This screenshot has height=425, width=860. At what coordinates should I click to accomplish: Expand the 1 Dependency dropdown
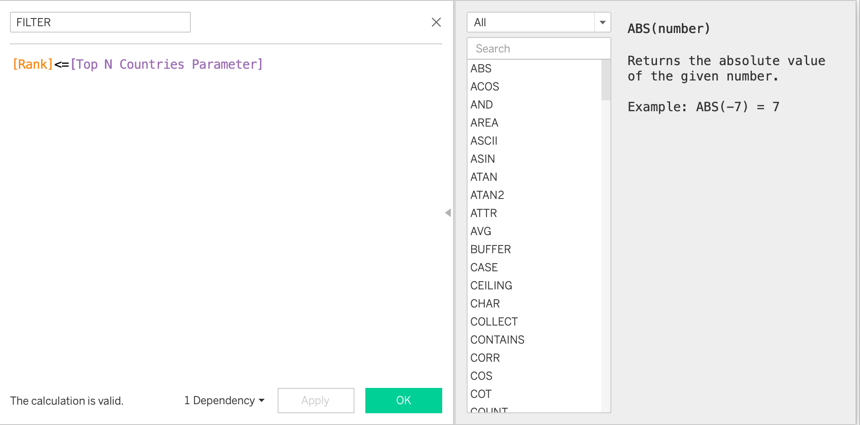click(224, 401)
